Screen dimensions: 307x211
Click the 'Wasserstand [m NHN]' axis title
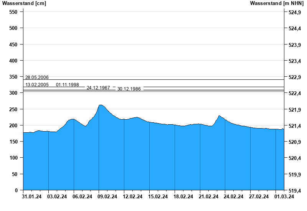277,3
